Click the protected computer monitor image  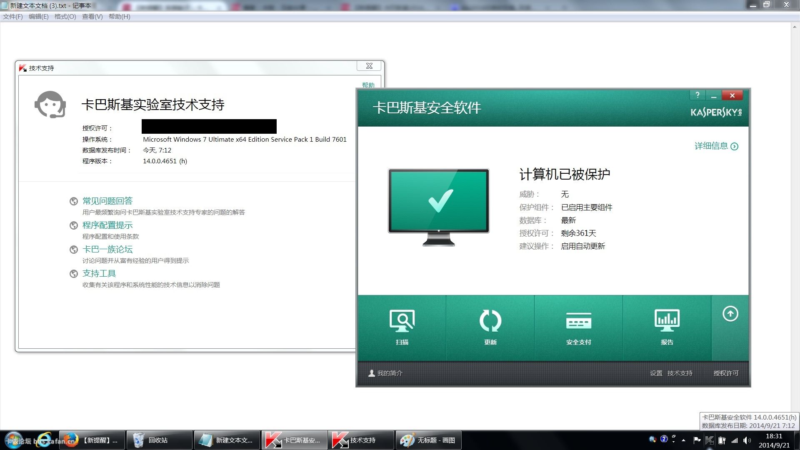point(439,207)
